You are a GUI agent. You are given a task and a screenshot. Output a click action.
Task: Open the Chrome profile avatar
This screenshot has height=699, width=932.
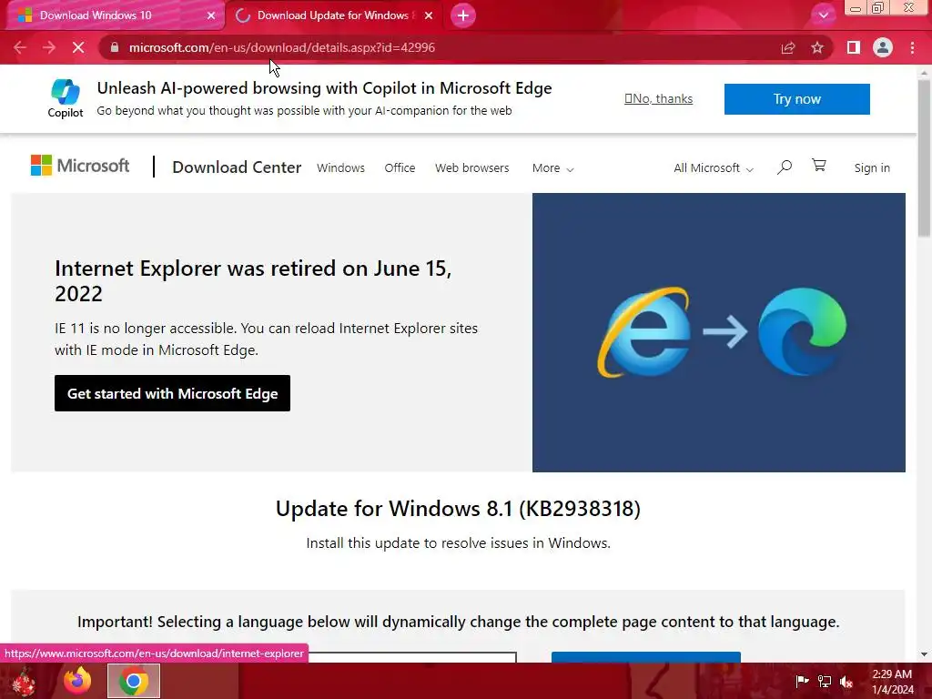tap(883, 47)
